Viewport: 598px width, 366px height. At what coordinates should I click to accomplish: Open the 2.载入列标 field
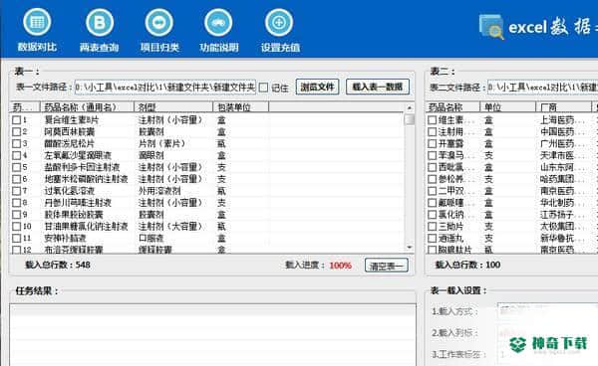[547, 333]
